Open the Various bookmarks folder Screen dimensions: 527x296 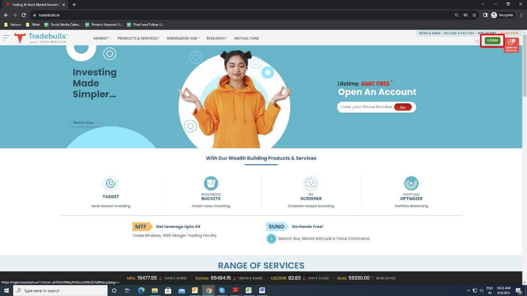click(13, 24)
